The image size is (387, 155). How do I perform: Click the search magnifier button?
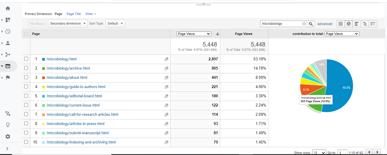pos(311,24)
